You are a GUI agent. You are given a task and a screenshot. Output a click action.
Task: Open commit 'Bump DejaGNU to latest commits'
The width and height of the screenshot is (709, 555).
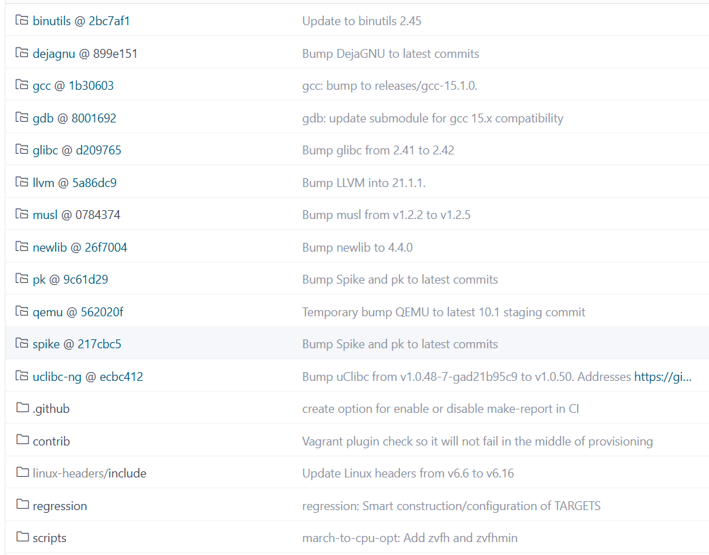click(x=391, y=53)
